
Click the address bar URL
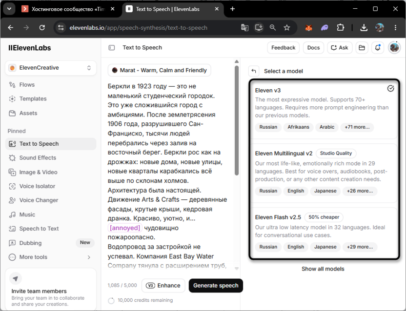click(x=139, y=28)
